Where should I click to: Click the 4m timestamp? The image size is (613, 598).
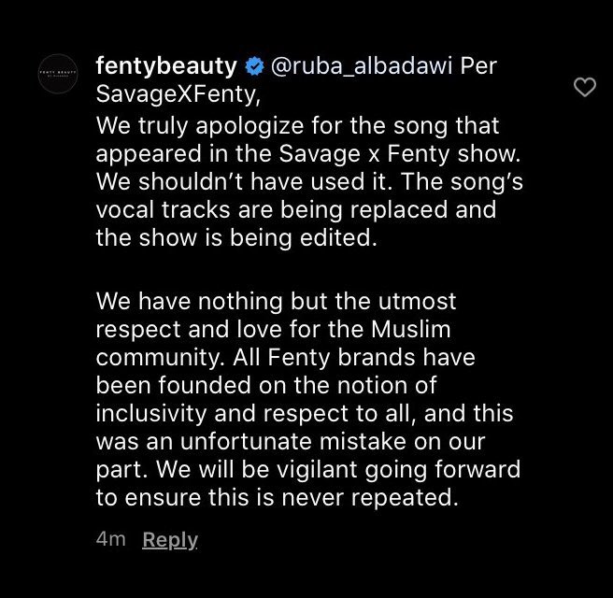click(x=110, y=539)
